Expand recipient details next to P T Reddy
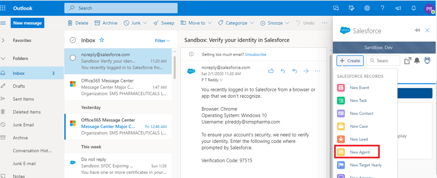Image resolution: width=437 pixels, height=178 pixels. [x=221, y=80]
